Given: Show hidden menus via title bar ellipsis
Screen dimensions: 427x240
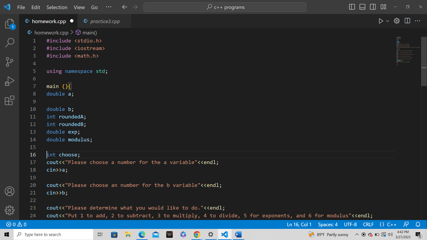Looking at the screenshot, I should (x=109, y=7).
